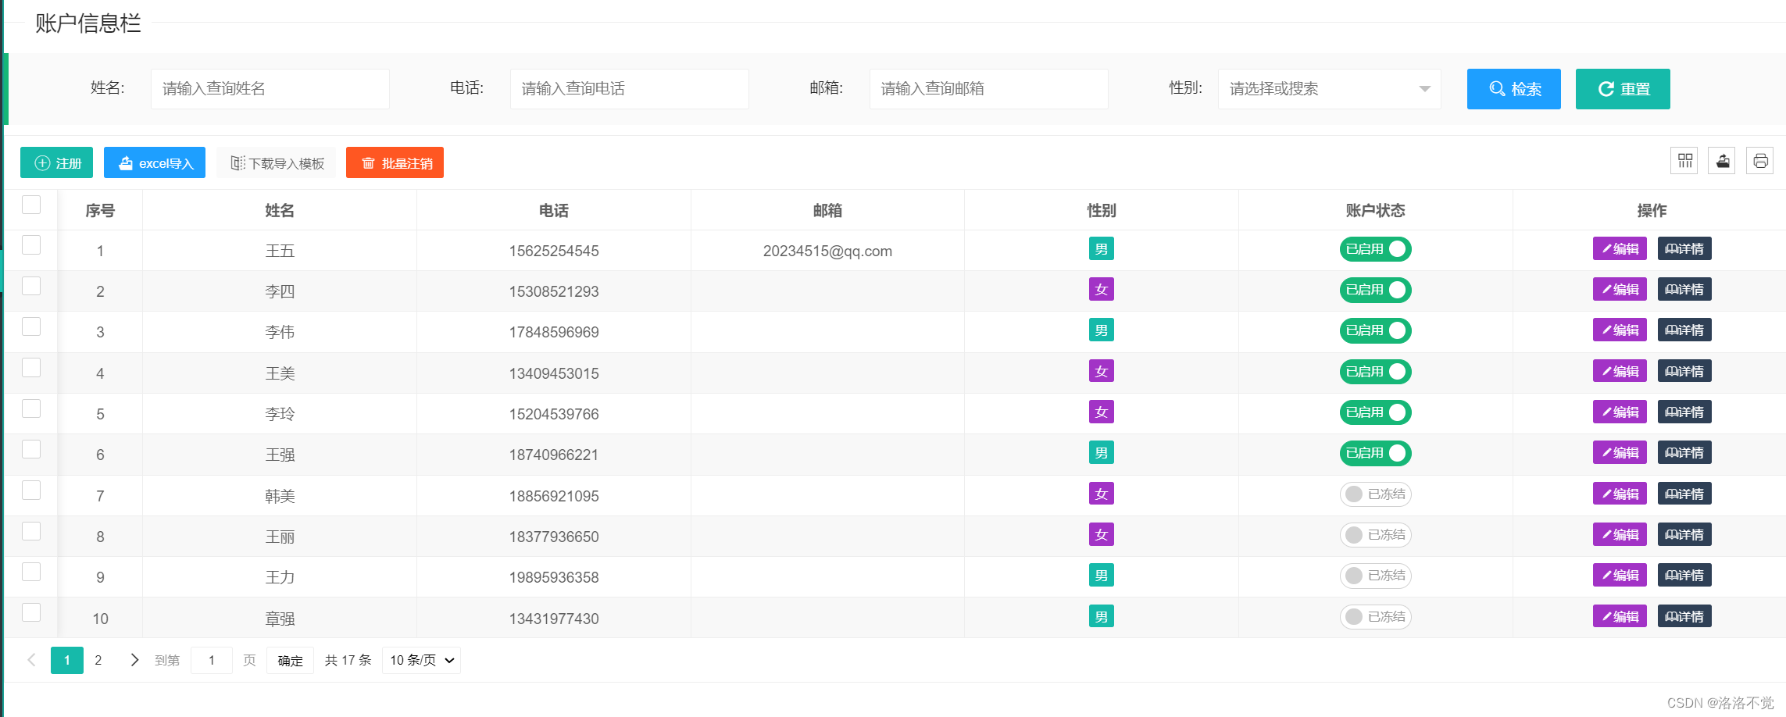Edit the row for 王五

click(1620, 249)
